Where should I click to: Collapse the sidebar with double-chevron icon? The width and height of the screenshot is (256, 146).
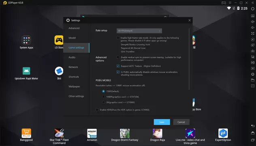click(x=253, y=3)
